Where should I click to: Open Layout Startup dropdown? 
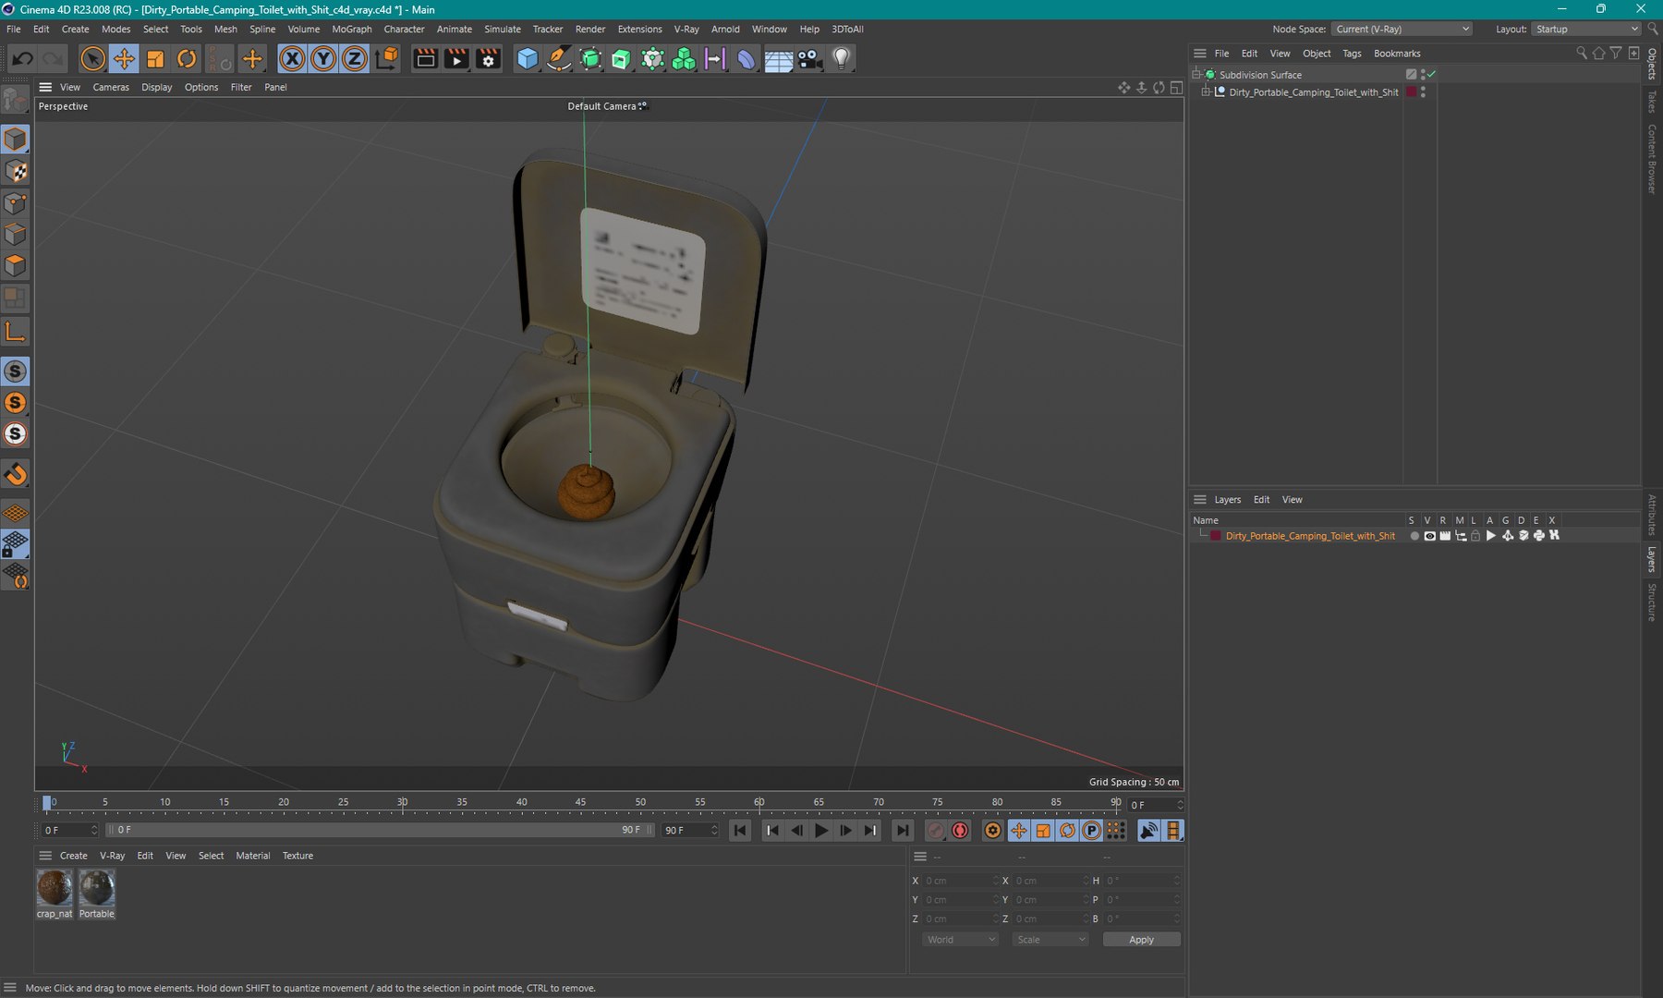tap(1586, 30)
